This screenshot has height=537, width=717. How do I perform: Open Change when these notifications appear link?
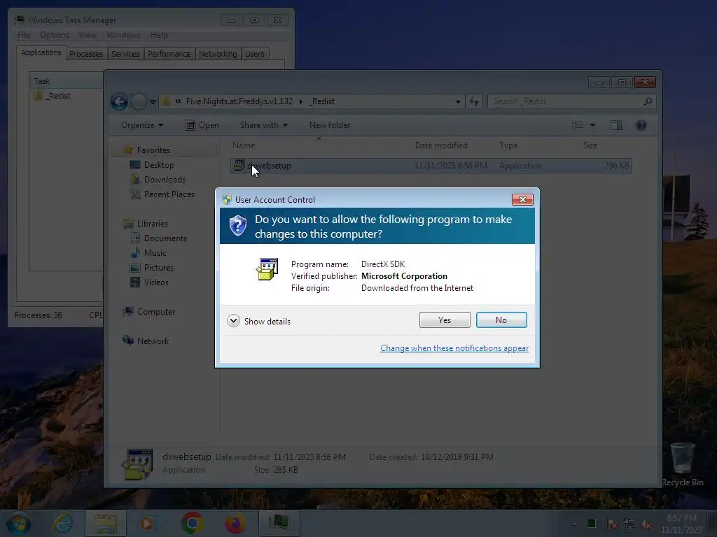pos(454,348)
